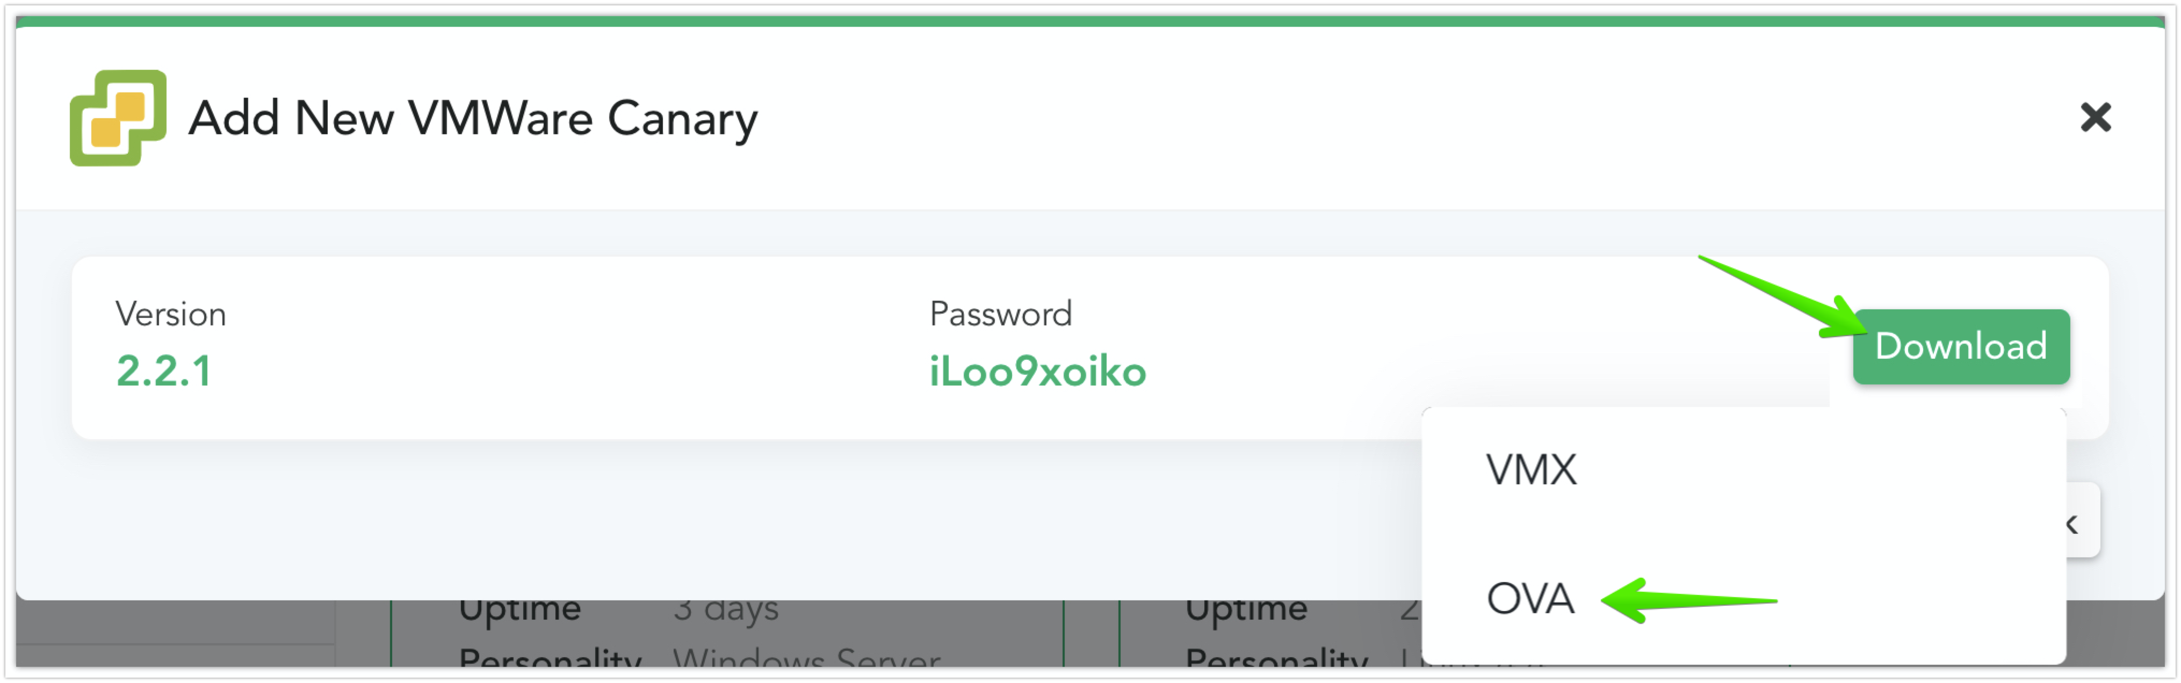Close the Add New VMWare Canary dialog

2096,118
